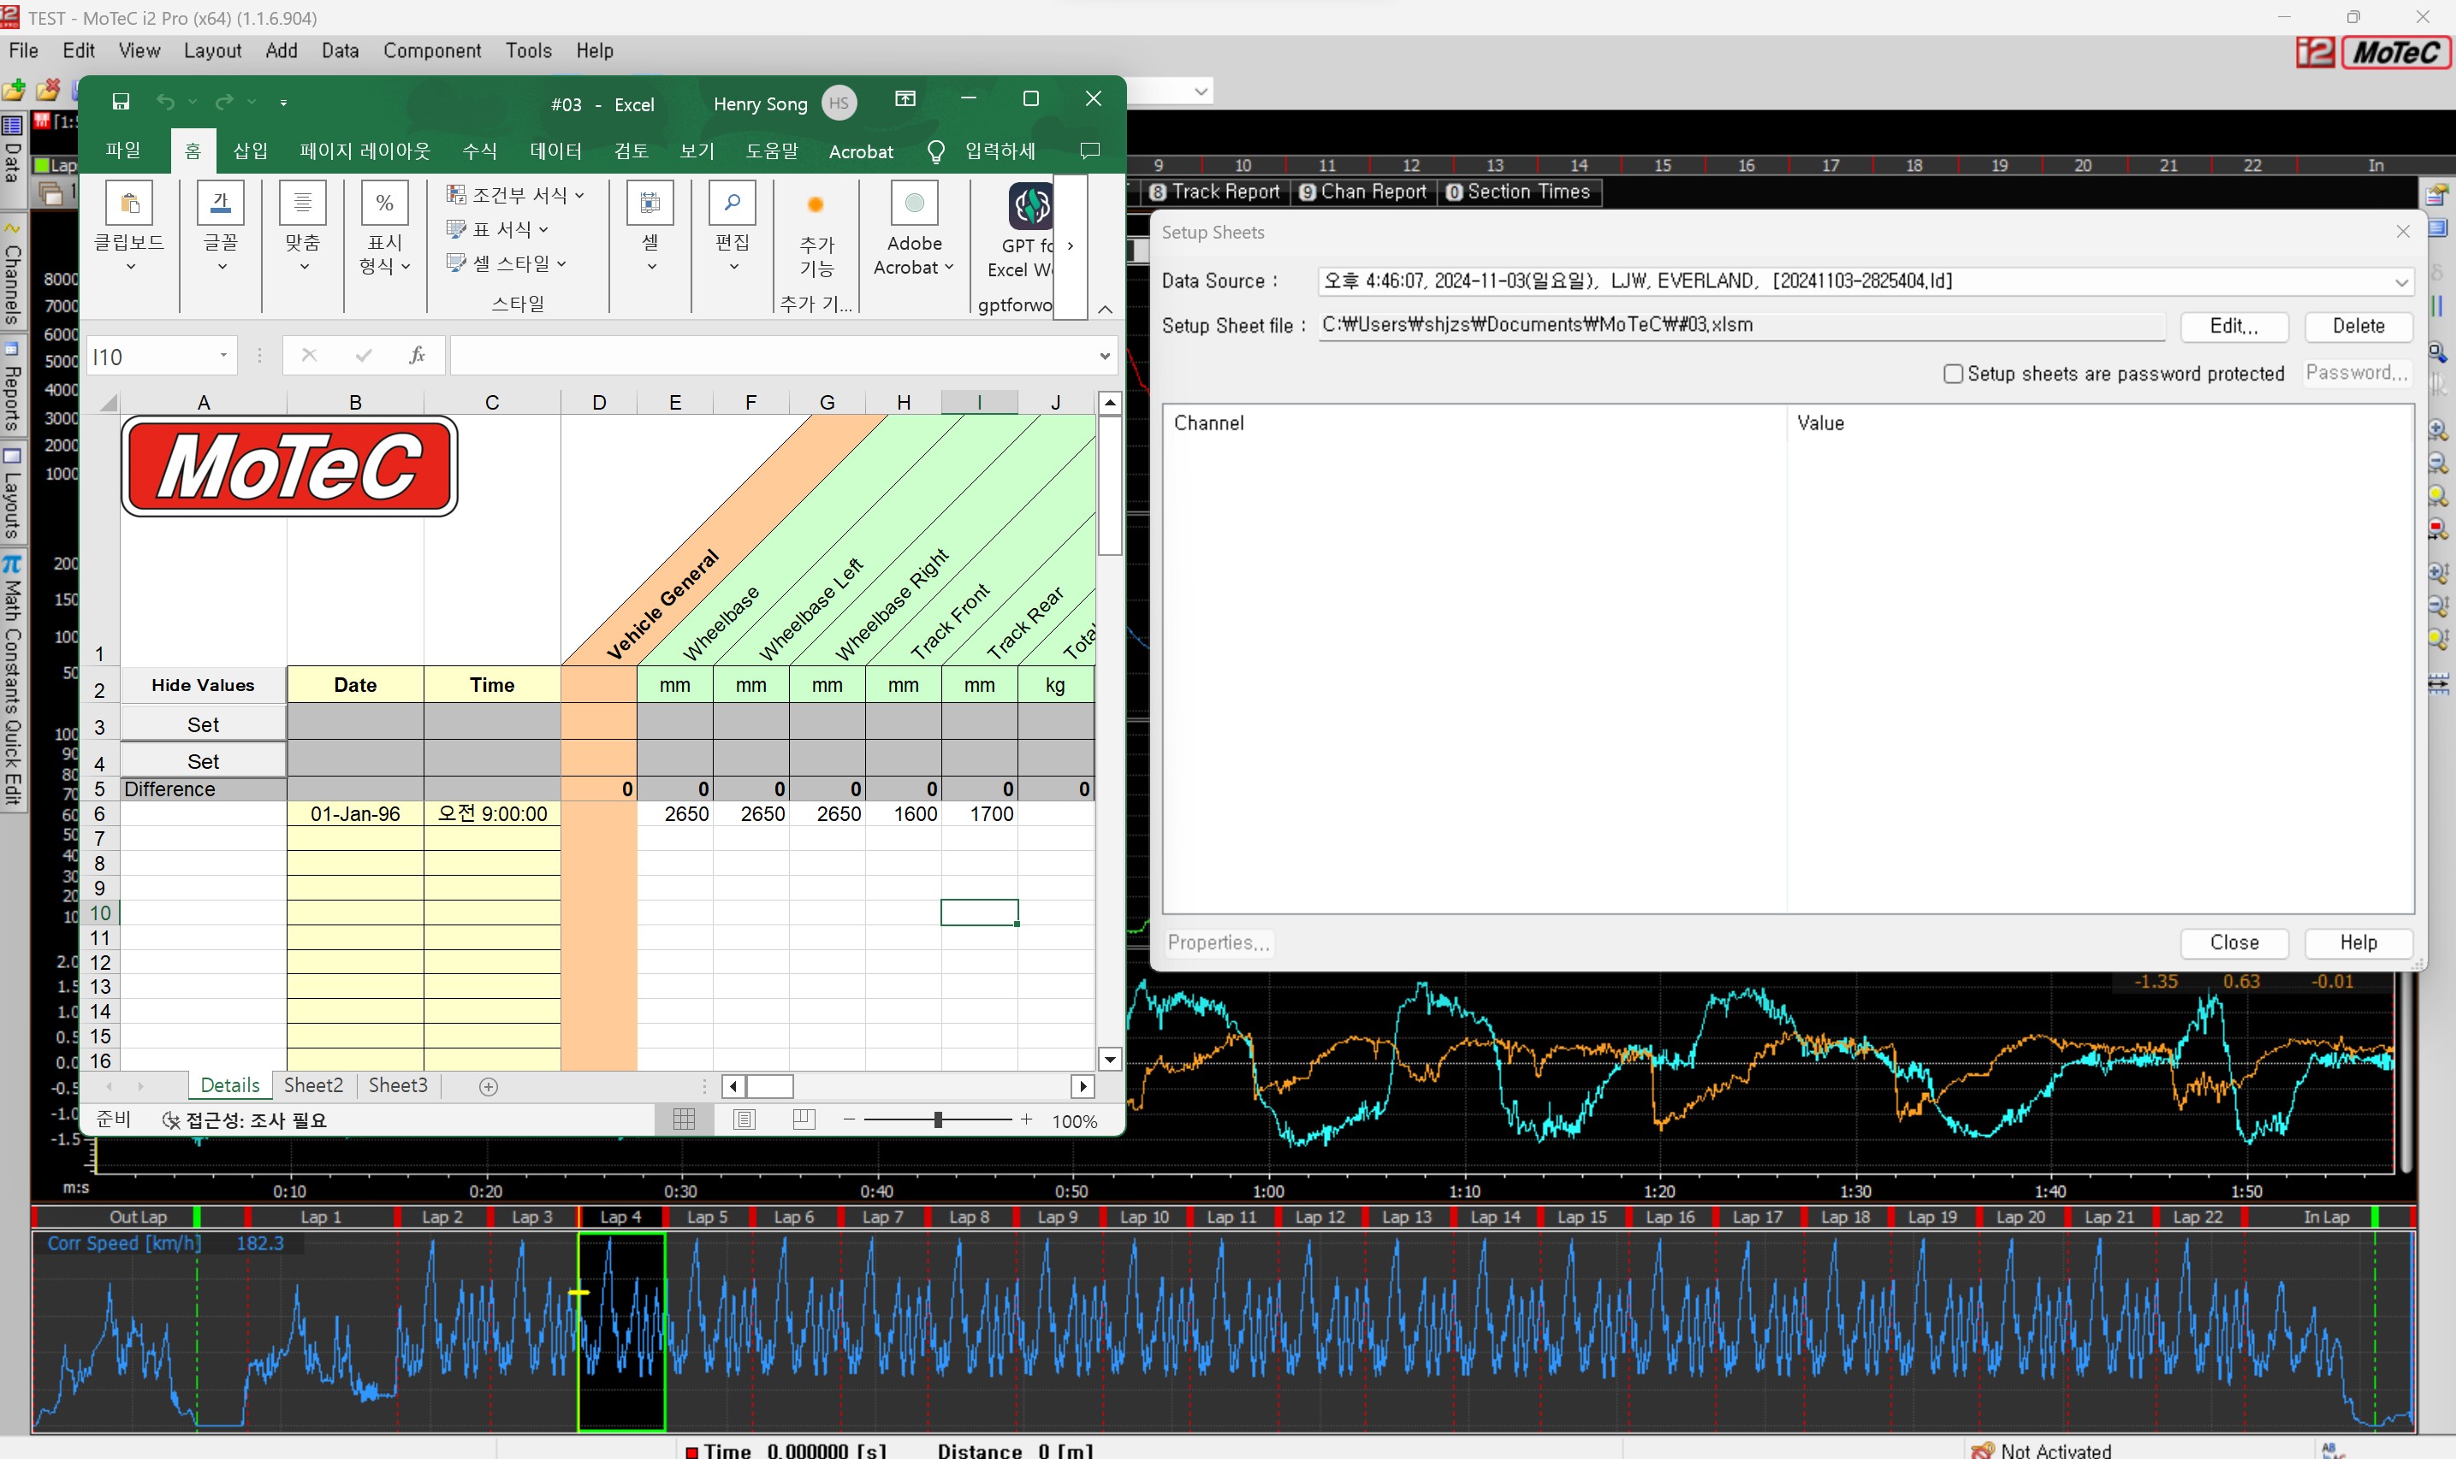Open MoTeC Component menu
Screen dimensions: 2456x1459
pyautogui.click(x=432, y=50)
